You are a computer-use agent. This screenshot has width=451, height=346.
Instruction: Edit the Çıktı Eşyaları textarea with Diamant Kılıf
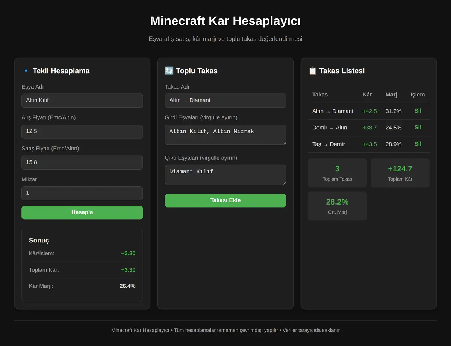225,175
